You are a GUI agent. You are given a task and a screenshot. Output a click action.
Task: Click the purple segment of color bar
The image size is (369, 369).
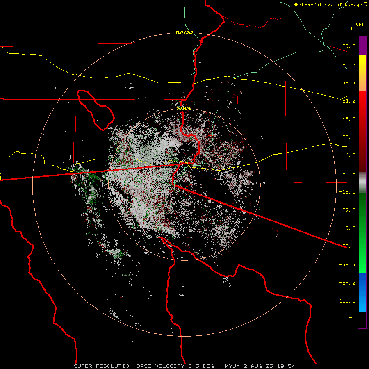362,46
